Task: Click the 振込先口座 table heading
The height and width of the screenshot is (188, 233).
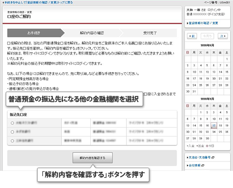Action: point(18,114)
